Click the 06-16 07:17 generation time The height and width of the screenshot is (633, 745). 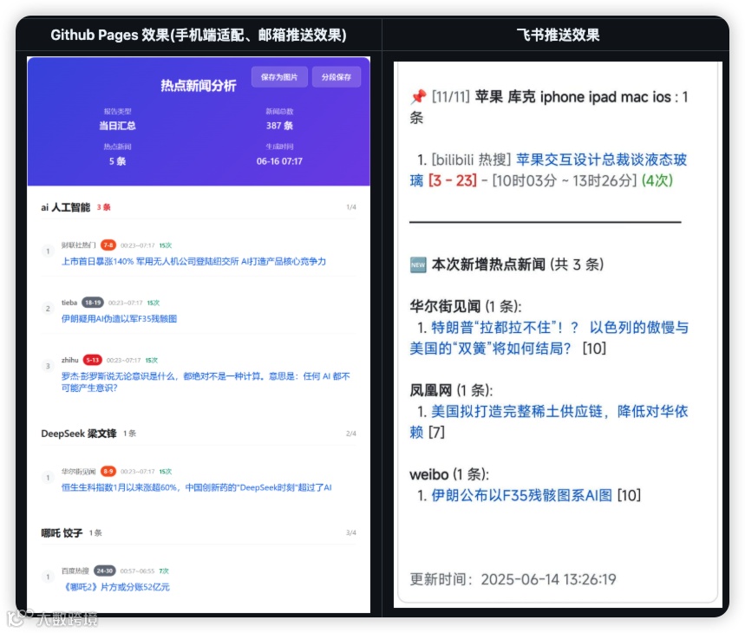(279, 161)
